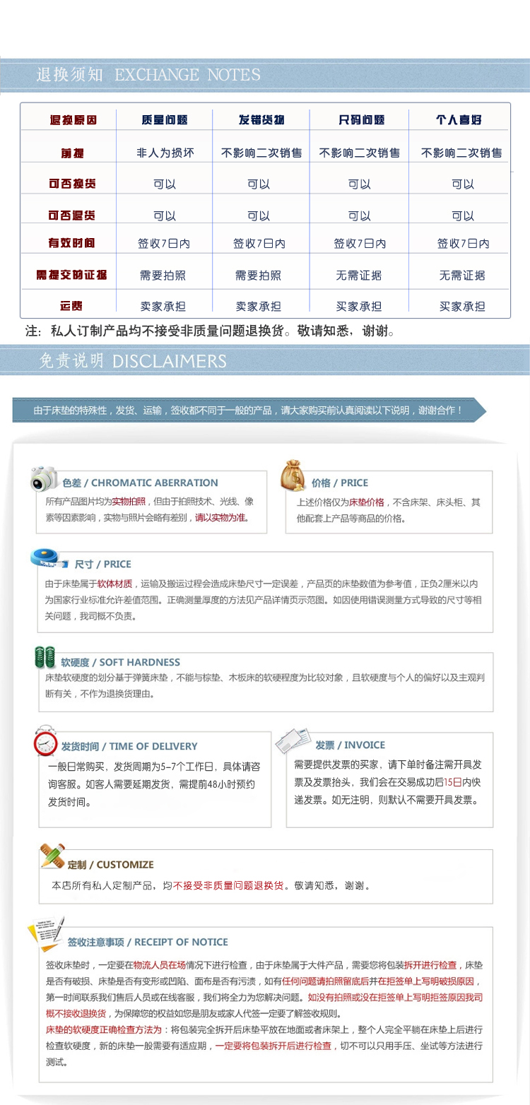Image resolution: width=530 pixels, height=1105 pixels.
Task: Click the red 15日 text in invoice box
Action: click(x=452, y=783)
